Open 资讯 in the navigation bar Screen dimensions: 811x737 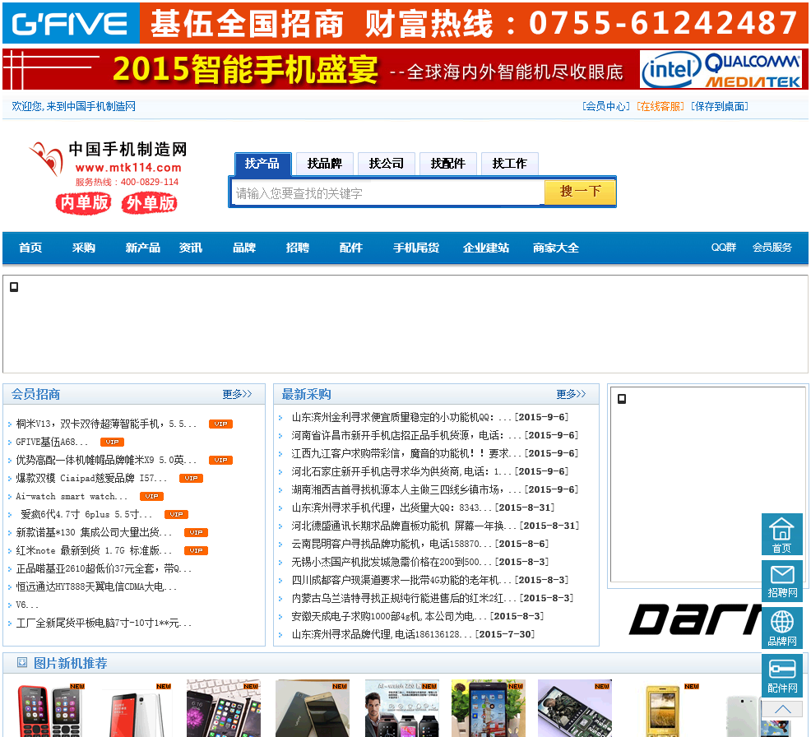tap(191, 248)
